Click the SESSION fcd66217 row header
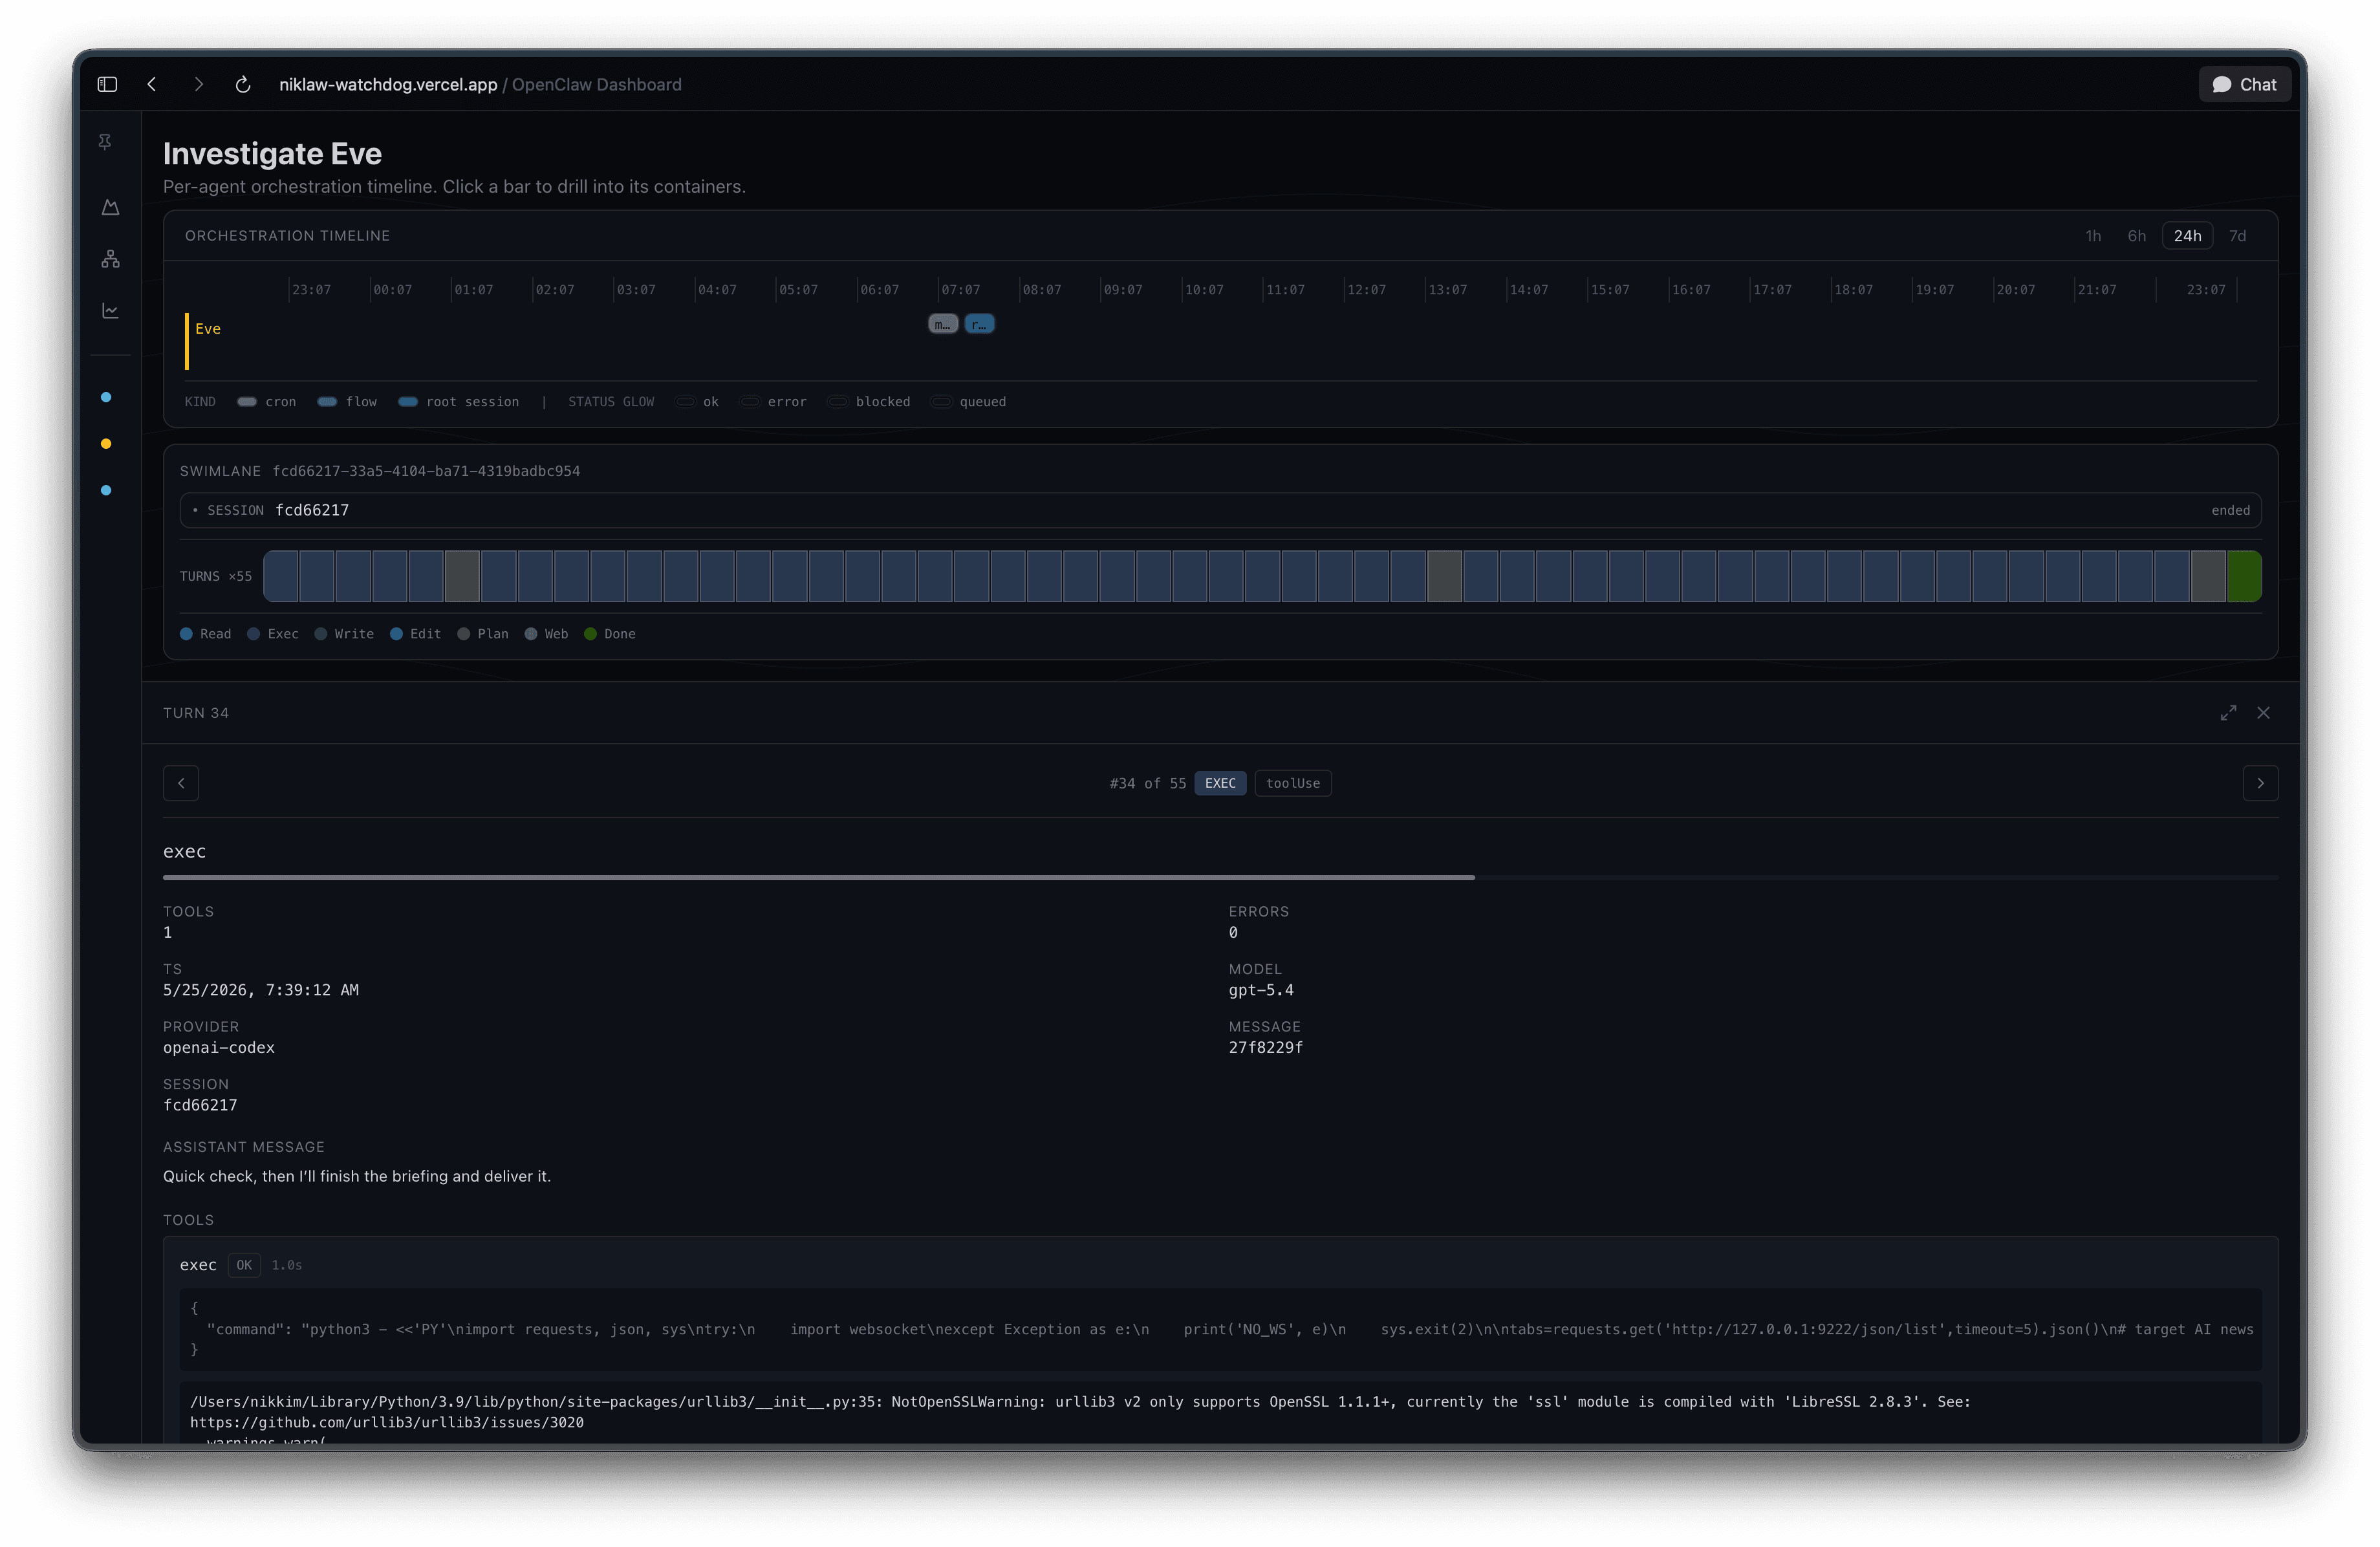 1220,510
